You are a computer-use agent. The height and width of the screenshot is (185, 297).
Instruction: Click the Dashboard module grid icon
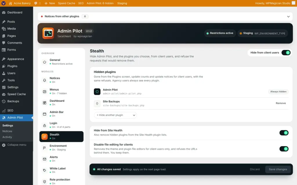(44, 103)
